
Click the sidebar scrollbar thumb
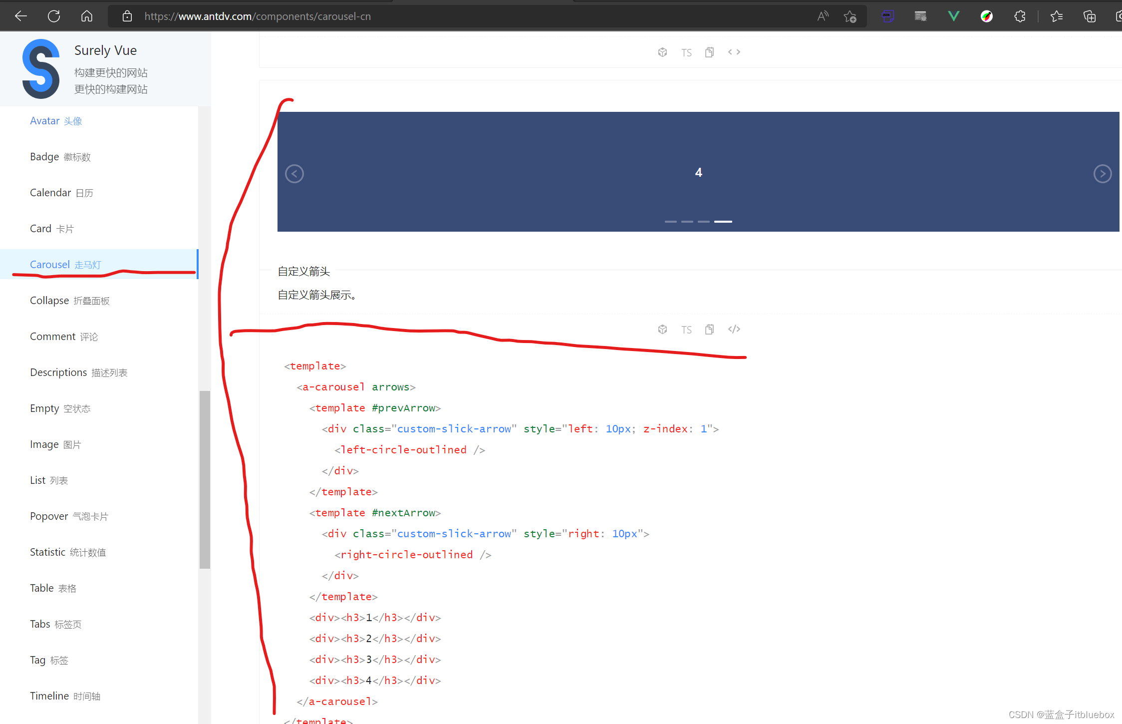tap(205, 479)
